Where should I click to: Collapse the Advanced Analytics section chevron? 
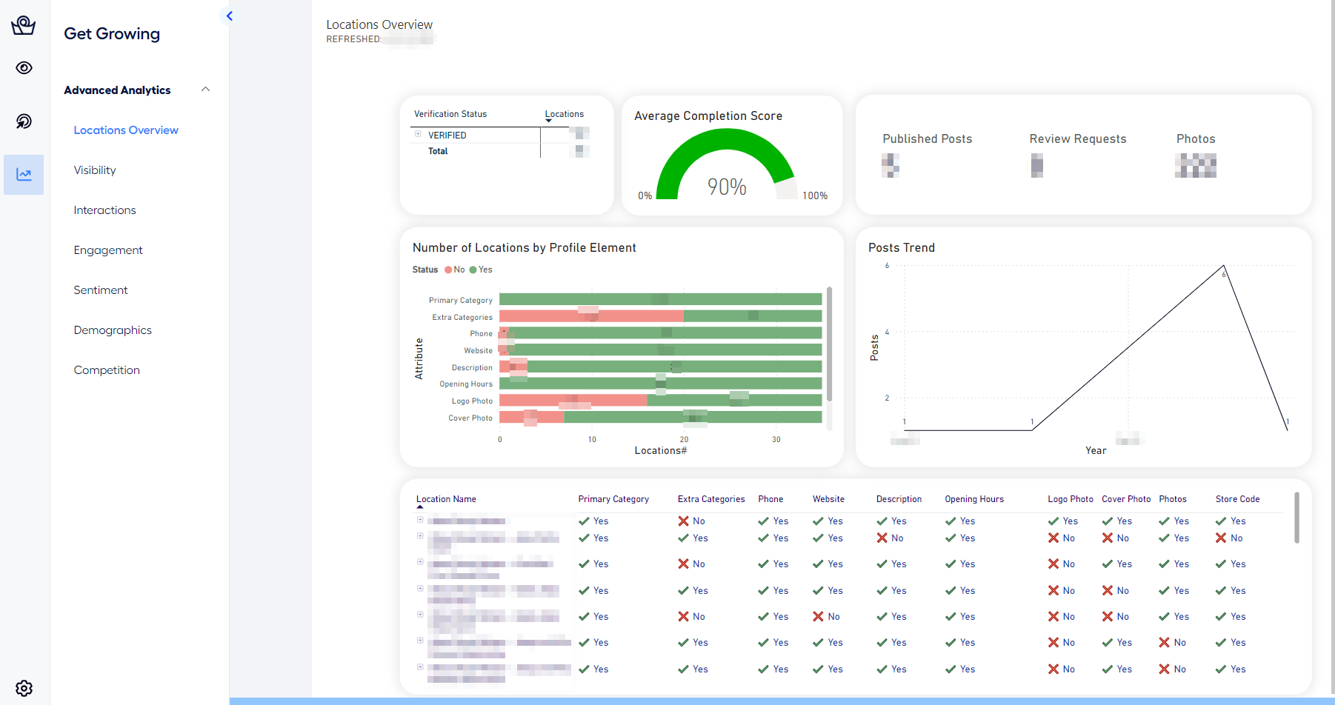[206, 90]
